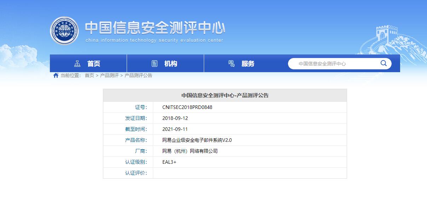Click the CNITSEC round logo emblem
This screenshot has height=220, width=427.
coord(64,31)
